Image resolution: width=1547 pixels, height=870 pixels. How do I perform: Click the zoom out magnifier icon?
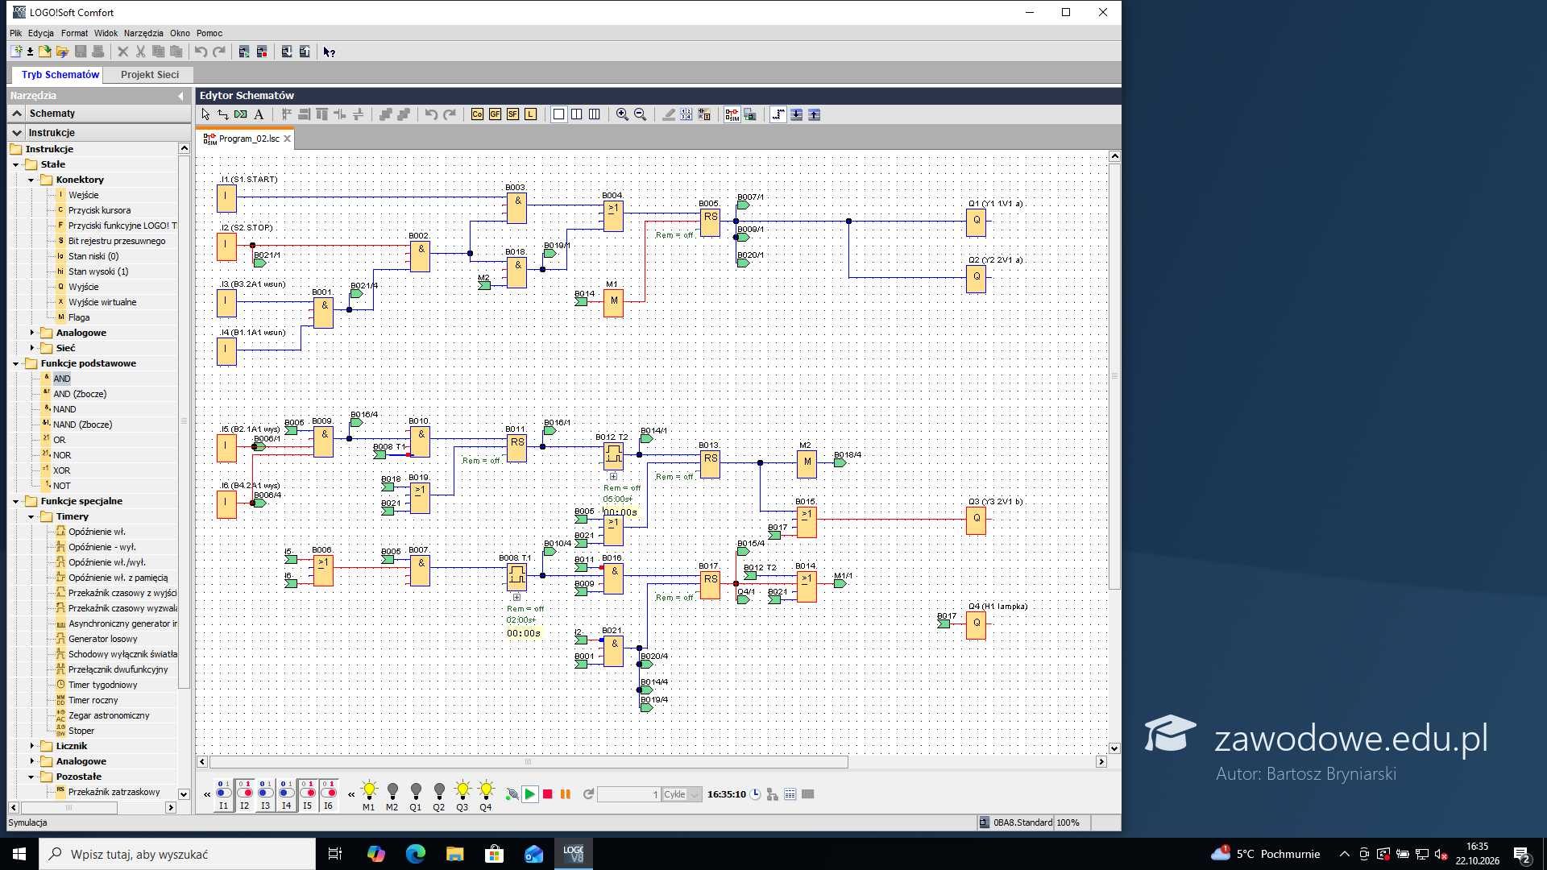640,114
